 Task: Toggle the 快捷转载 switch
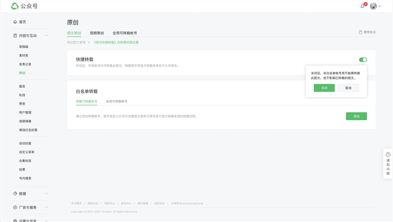point(363,60)
